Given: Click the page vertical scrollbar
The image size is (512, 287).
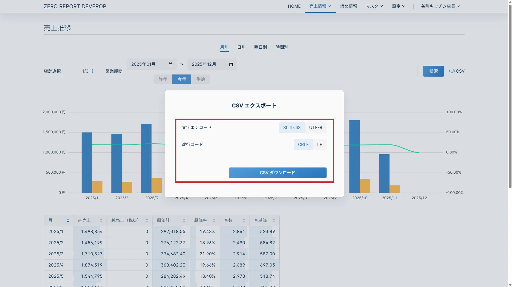Looking at the screenshot, I should 510,106.
